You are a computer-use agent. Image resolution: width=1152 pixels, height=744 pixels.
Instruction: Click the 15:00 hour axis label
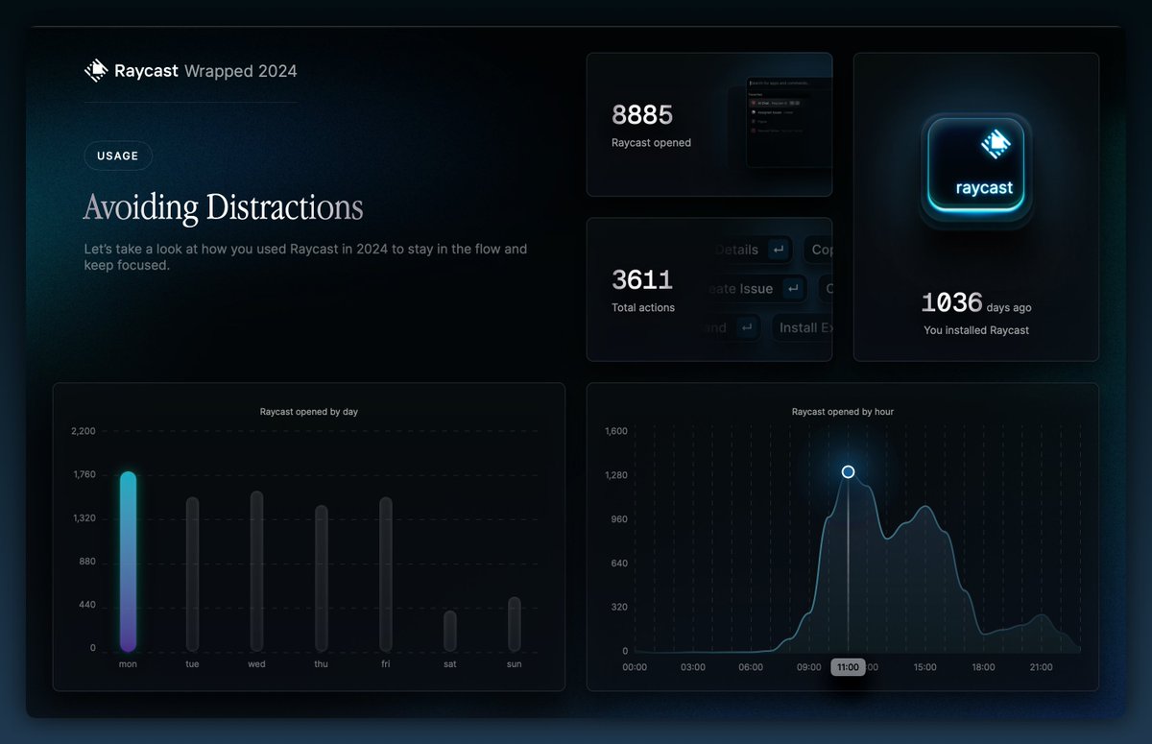(x=924, y=667)
